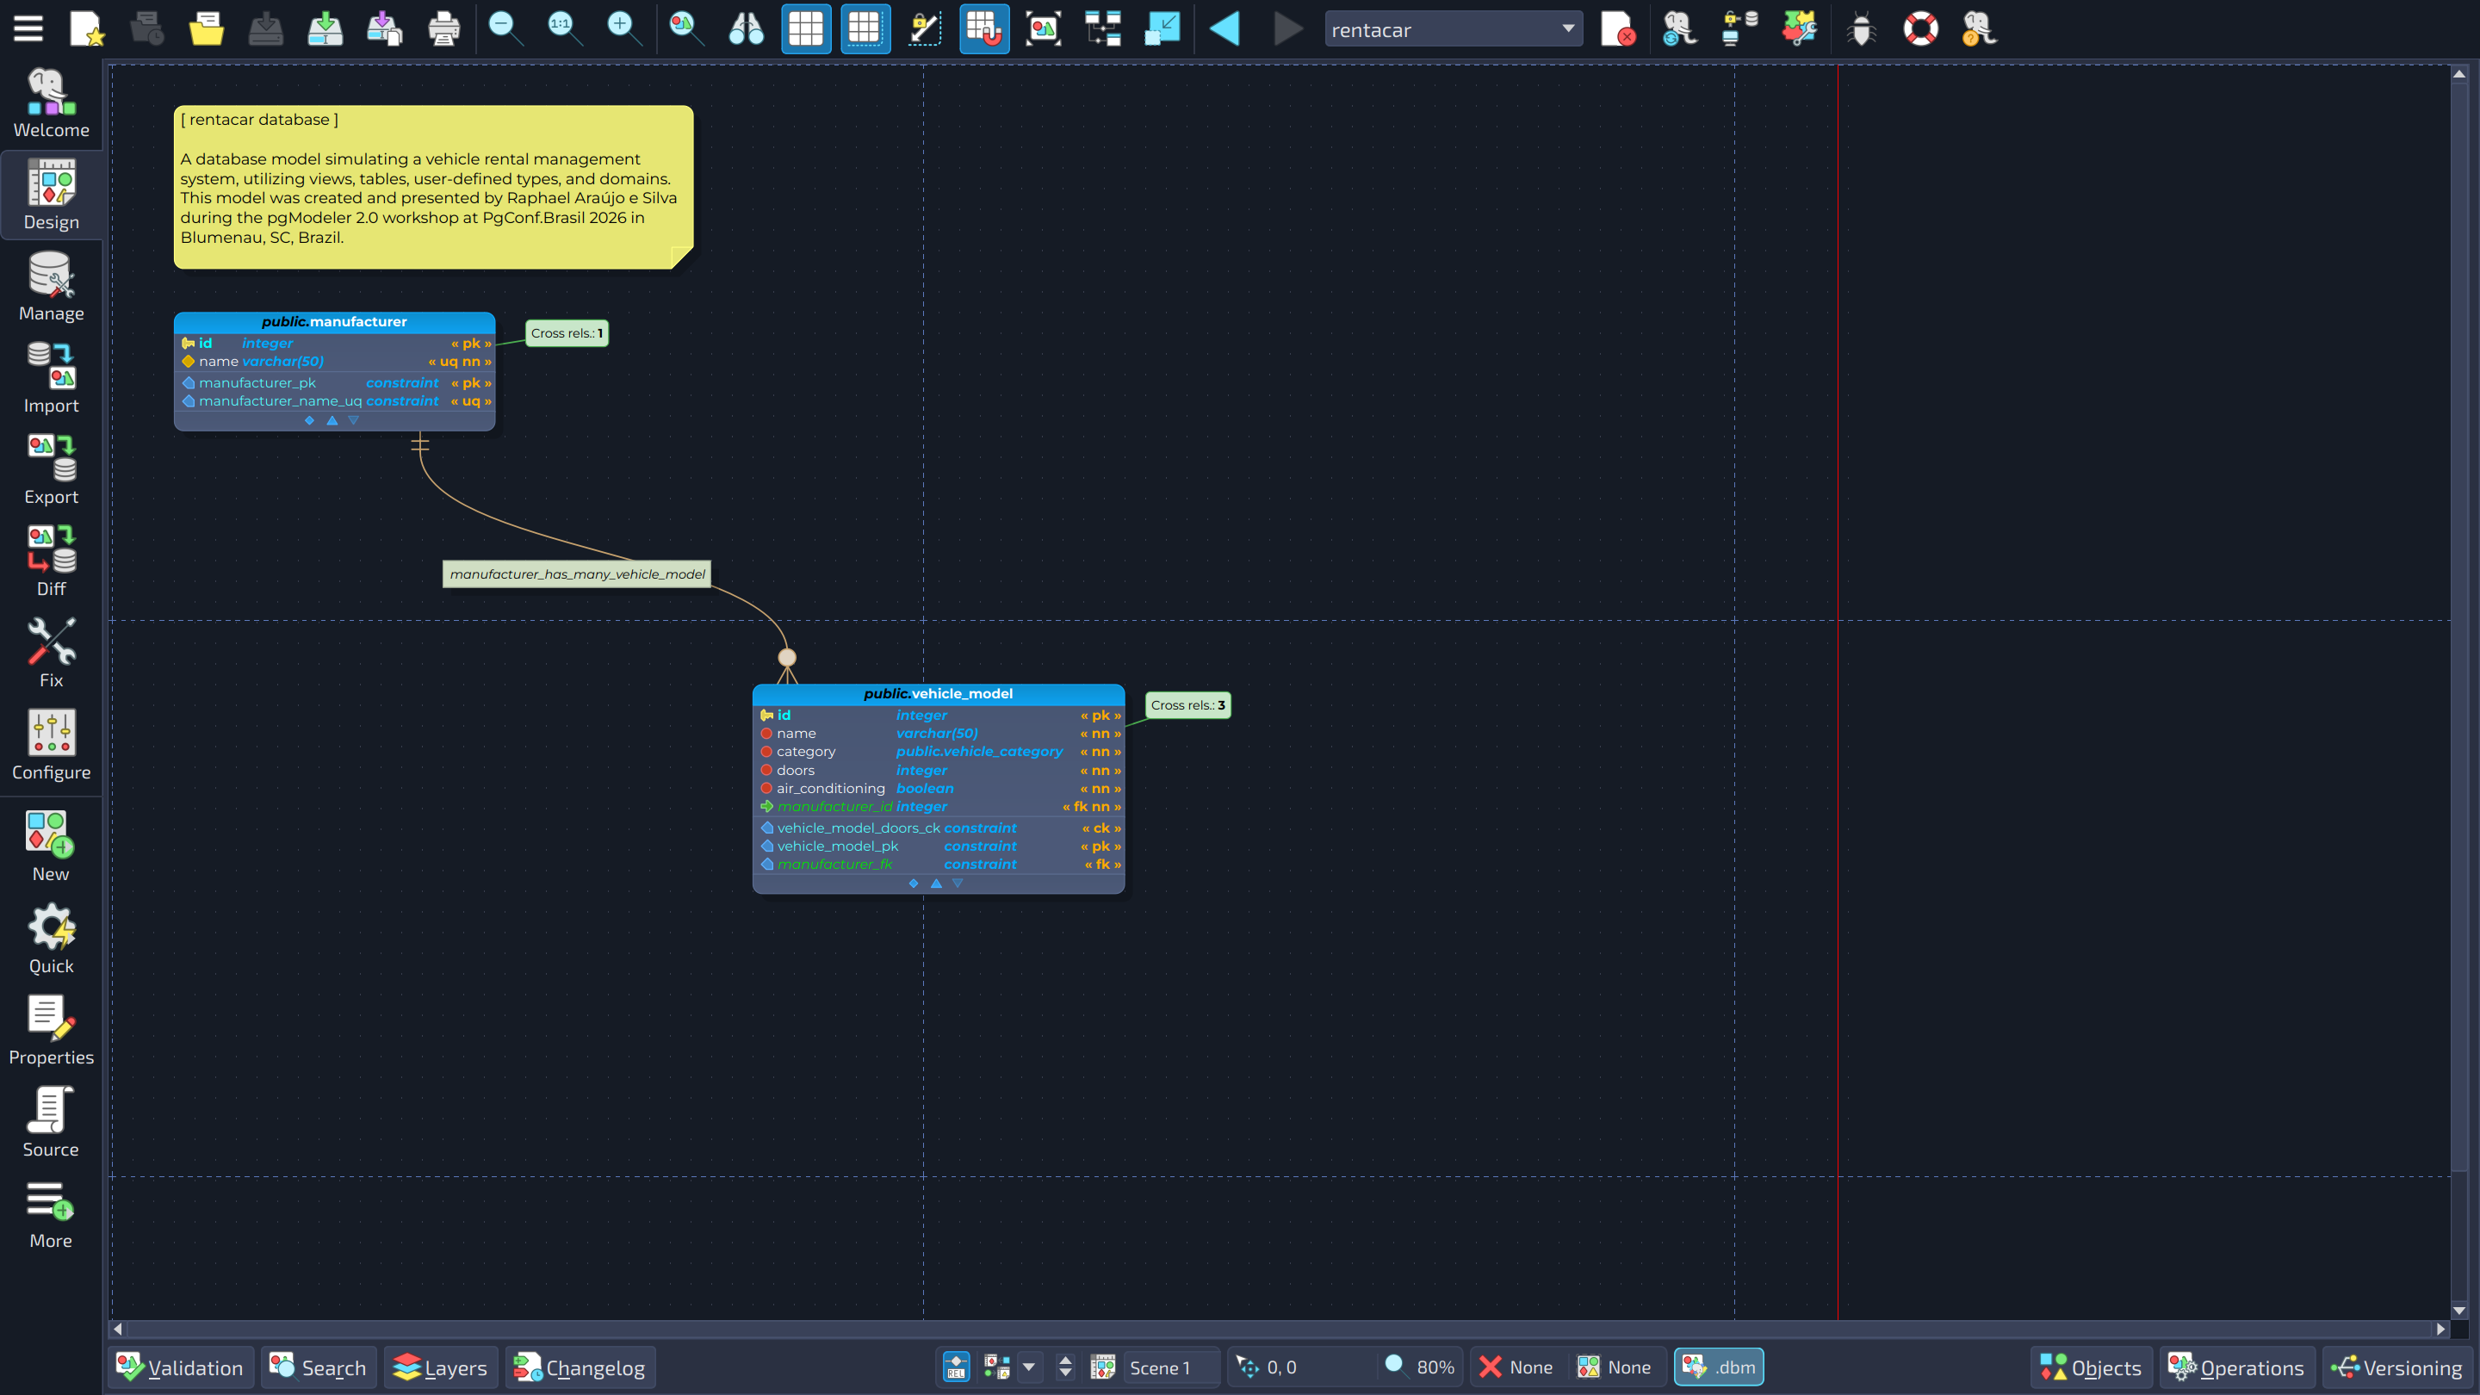Click the New object button
Image resolution: width=2480 pixels, height=1395 pixels.
pyautogui.click(x=51, y=847)
